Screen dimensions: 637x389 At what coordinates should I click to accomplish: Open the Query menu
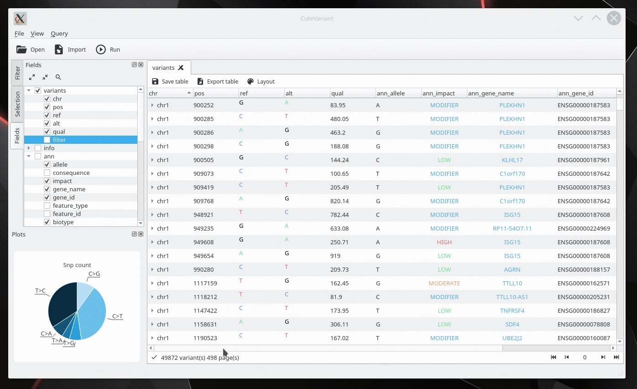point(59,33)
